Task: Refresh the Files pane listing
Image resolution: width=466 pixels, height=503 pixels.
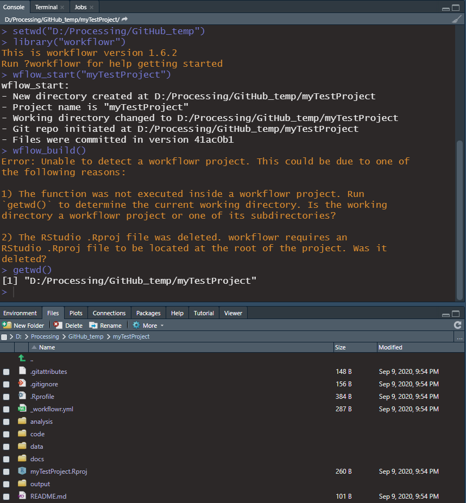Action: pyautogui.click(x=457, y=325)
